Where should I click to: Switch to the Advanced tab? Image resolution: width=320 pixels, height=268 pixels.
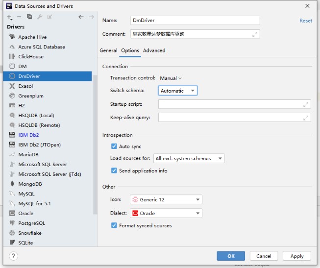pyautogui.click(x=154, y=50)
